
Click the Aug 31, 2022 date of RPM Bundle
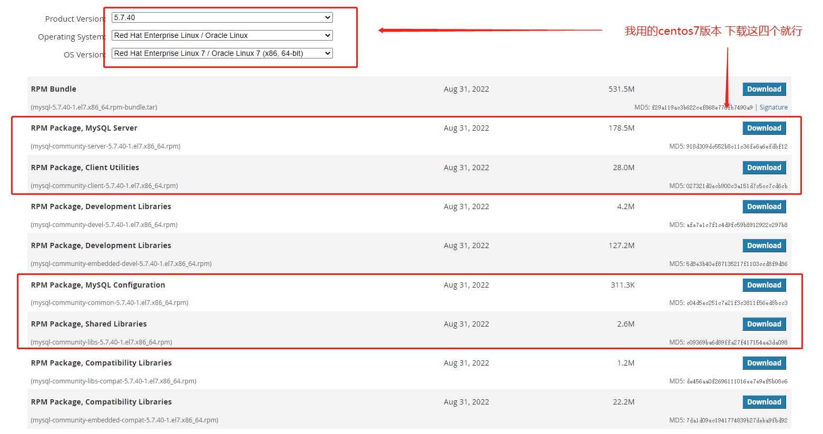point(466,89)
